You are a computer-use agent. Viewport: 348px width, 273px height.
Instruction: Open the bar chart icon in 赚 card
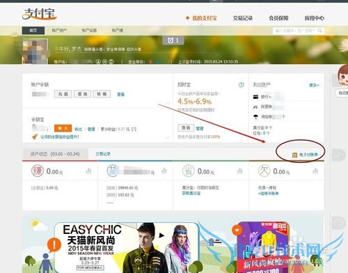(88, 171)
